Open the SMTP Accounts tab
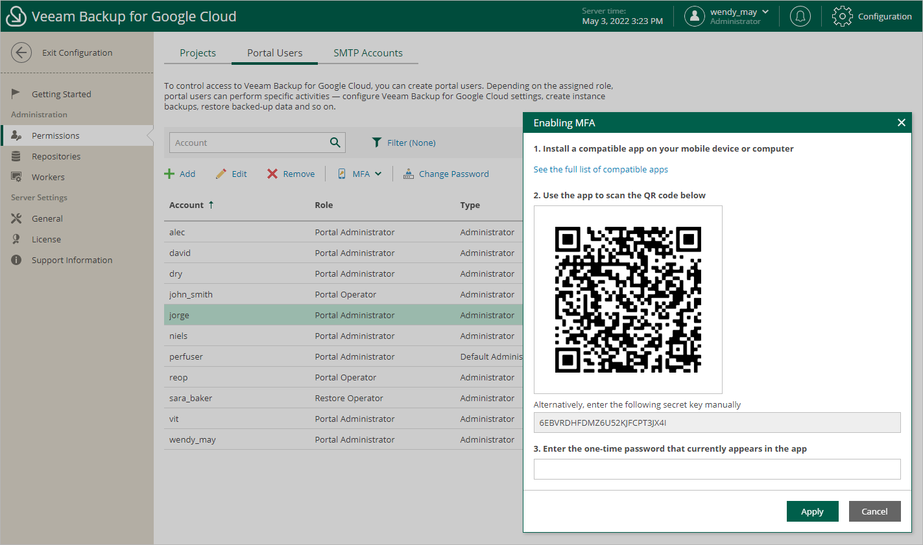The height and width of the screenshot is (545, 923). pyautogui.click(x=368, y=53)
